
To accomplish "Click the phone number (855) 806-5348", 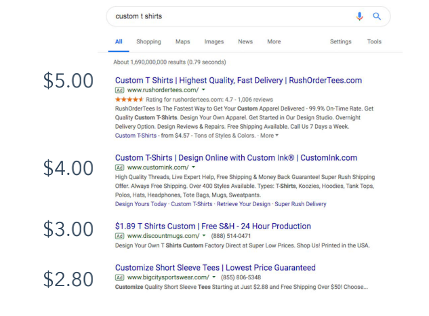I will (241, 277).
